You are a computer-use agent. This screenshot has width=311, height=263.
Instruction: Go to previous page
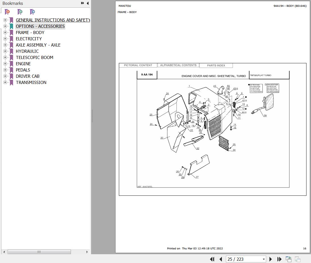221,259
